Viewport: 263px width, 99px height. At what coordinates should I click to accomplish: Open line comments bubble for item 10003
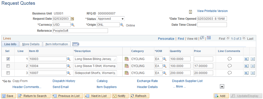point(230,59)
